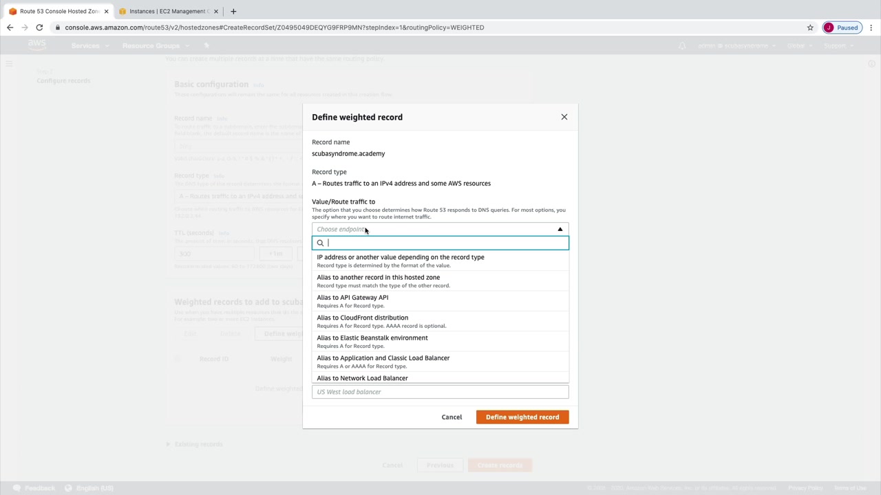Open a new browser tab
This screenshot has height=495, width=881.
point(233,11)
